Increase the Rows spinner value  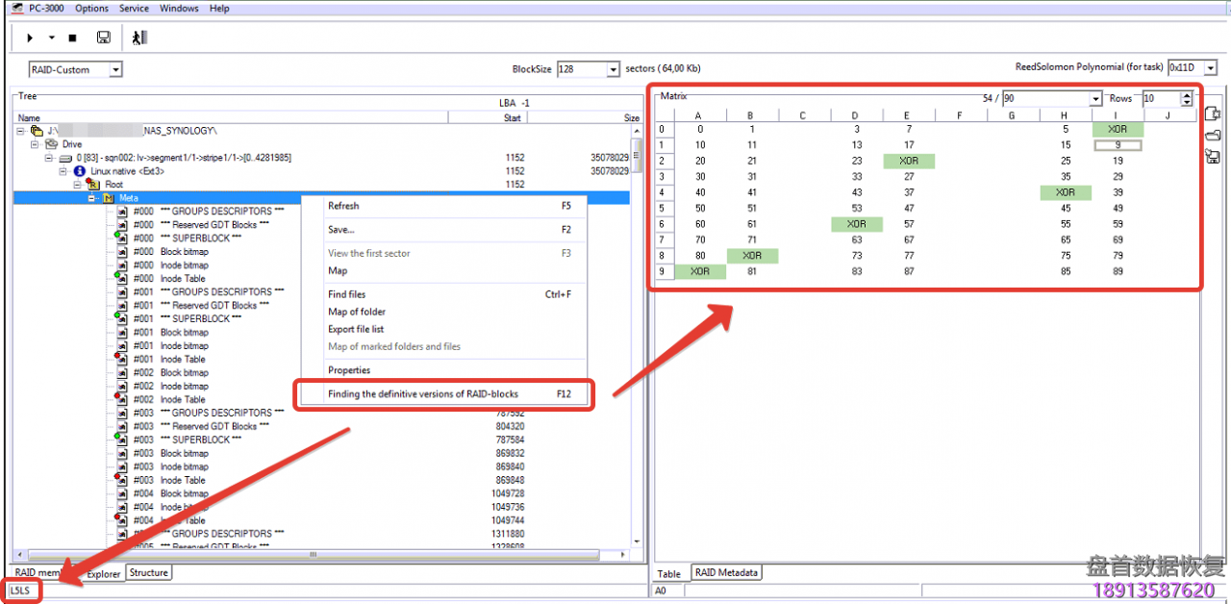(1187, 95)
